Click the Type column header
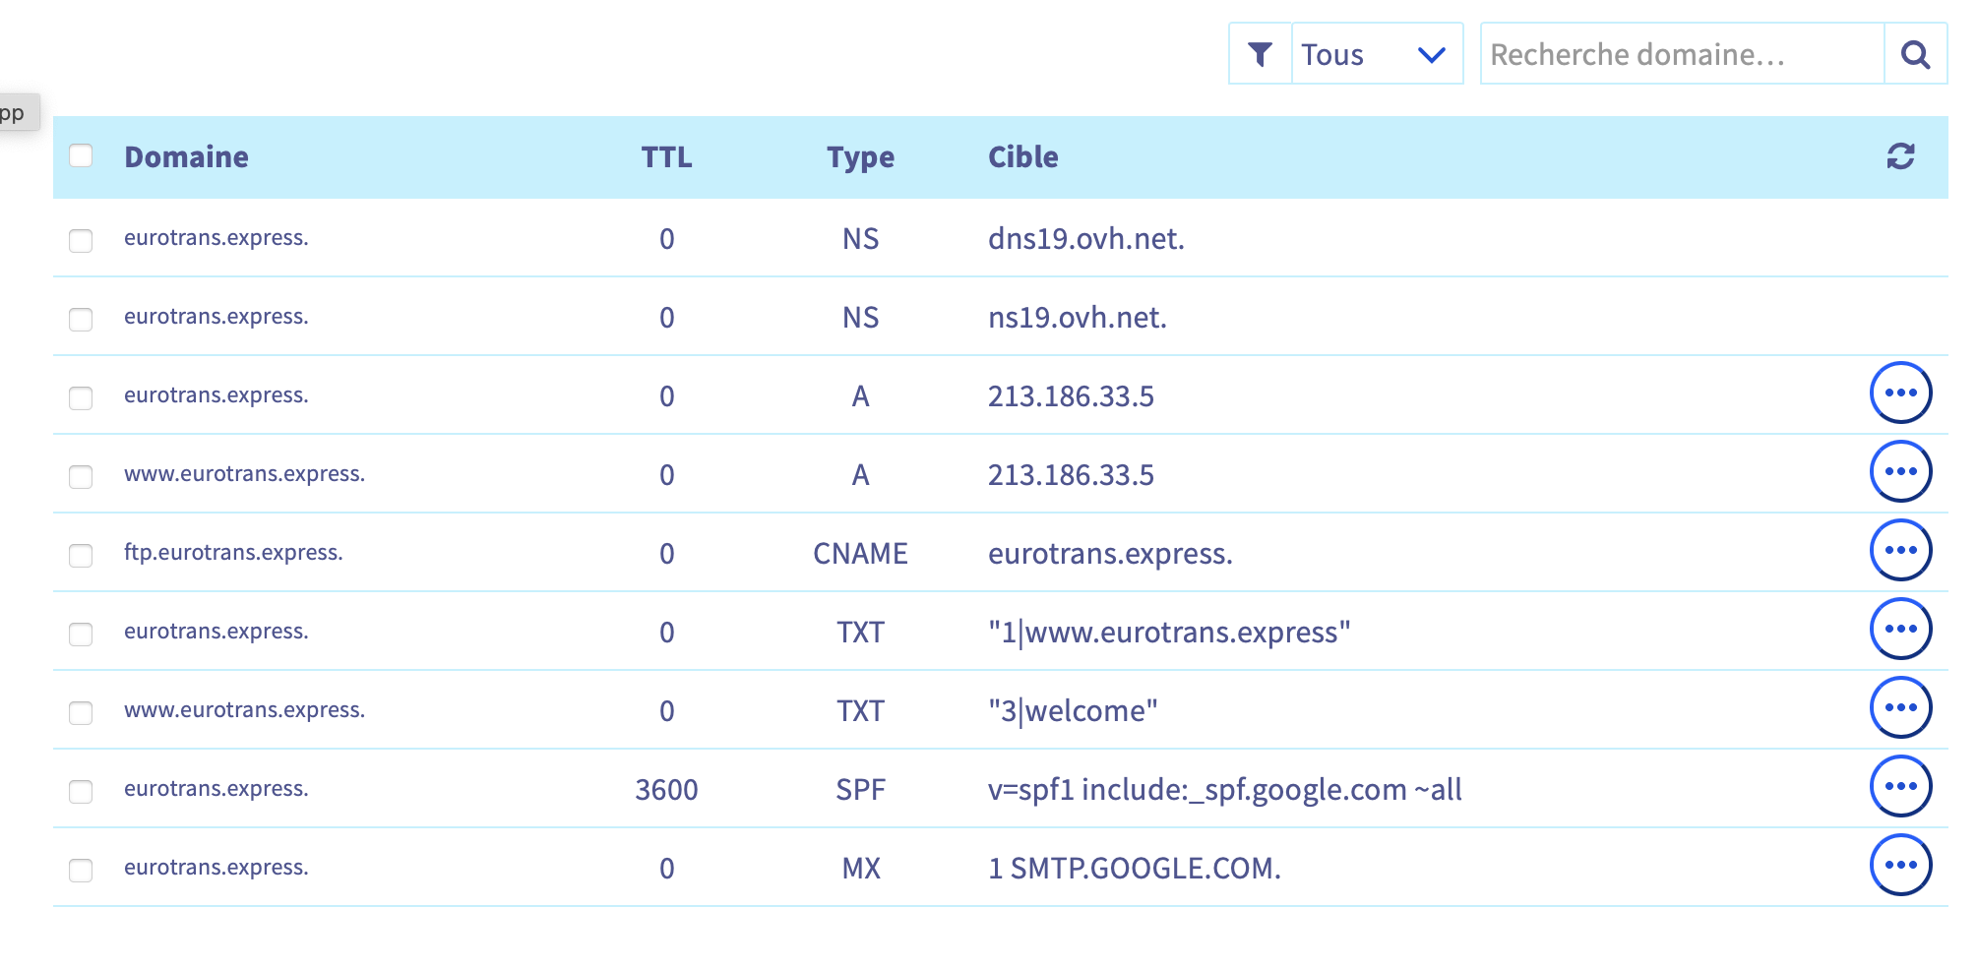 (x=860, y=157)
